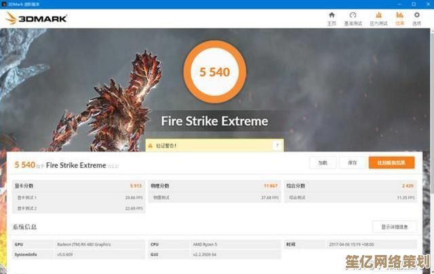
Task: Close the 3DMark window
Action: pos(428,4)
